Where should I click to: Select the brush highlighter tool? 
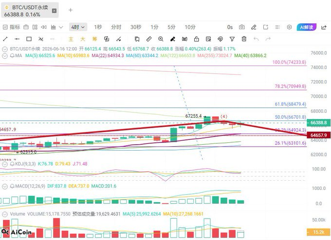(x=173, y=39)
